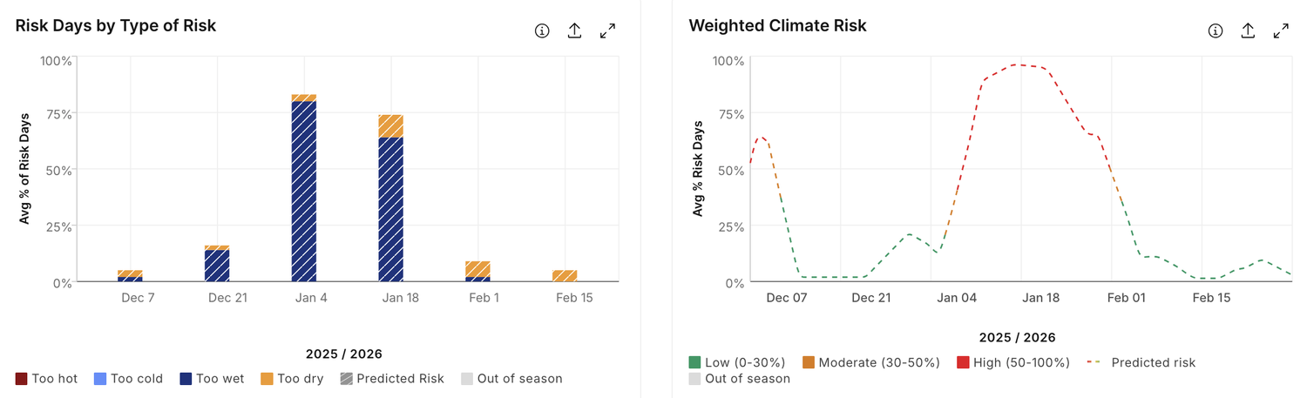This screenshot has height=398, width=1307.
Task: Select the Jan 18 stacked bar
Action: click(x=391, y=199)
